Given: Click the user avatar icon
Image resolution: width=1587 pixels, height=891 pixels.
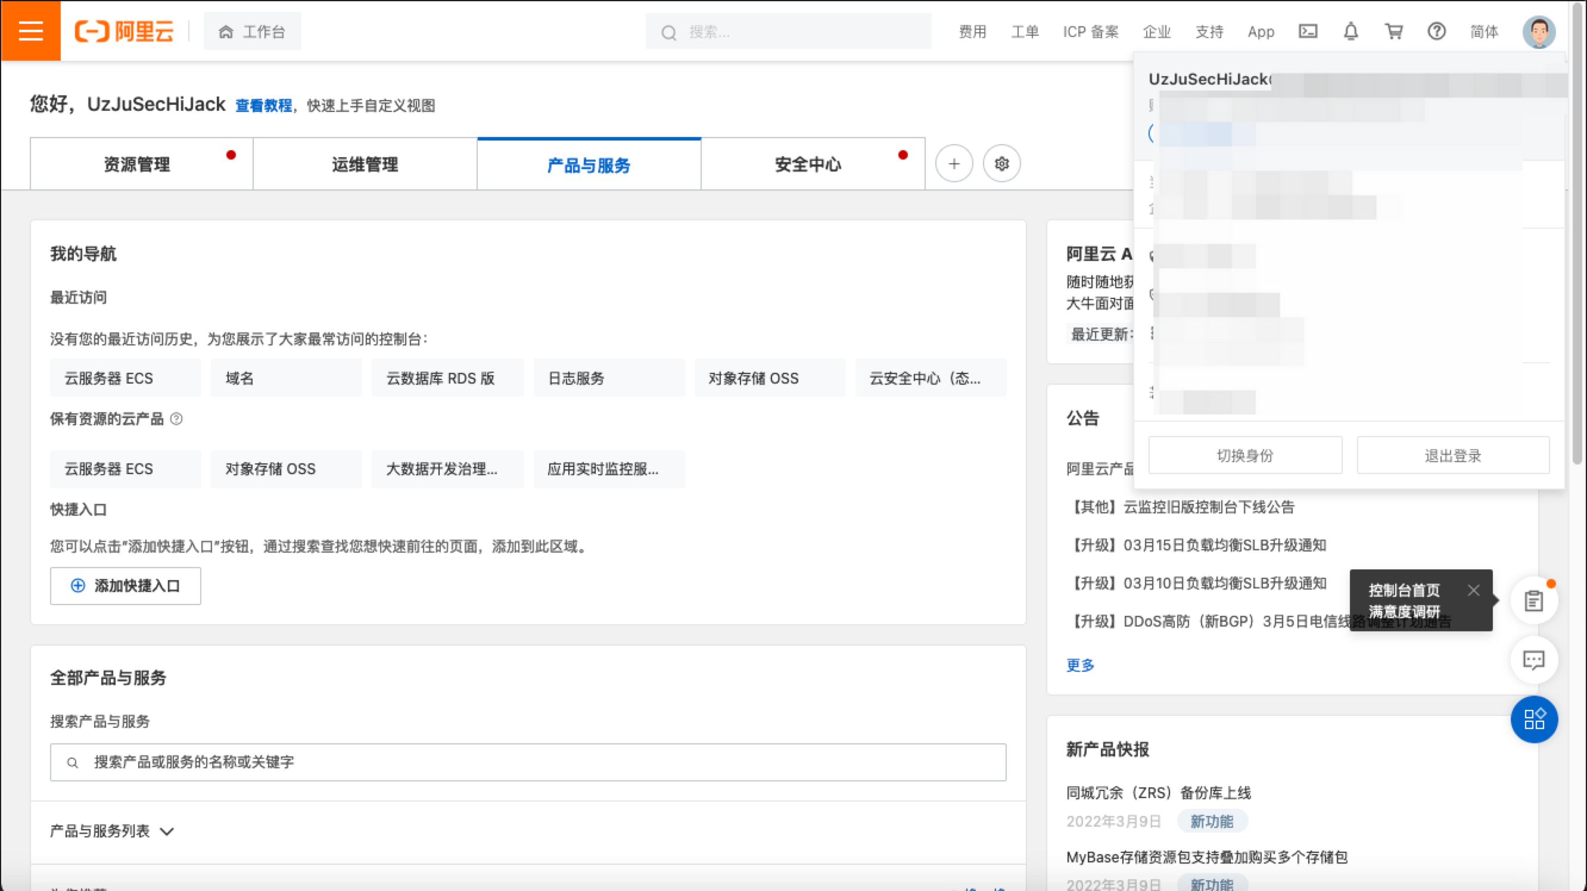Looking at the screenshot, I should click(x=1538, y=32).
